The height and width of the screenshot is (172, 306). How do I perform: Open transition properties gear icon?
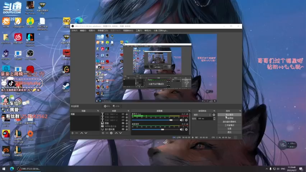click(214, 115)
